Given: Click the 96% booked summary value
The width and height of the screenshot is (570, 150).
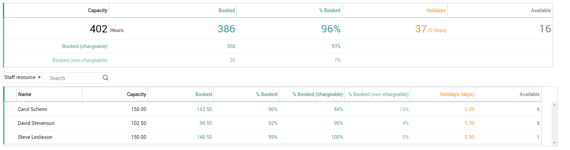Looking at the screenshot, I should coord(331,29).
